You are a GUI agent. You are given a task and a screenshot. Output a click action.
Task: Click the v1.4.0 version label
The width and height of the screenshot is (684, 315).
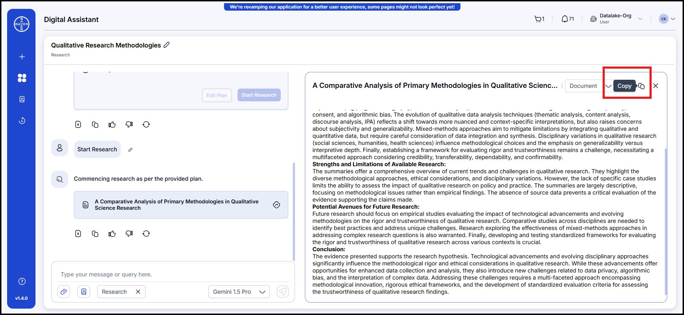coord(21,298)
